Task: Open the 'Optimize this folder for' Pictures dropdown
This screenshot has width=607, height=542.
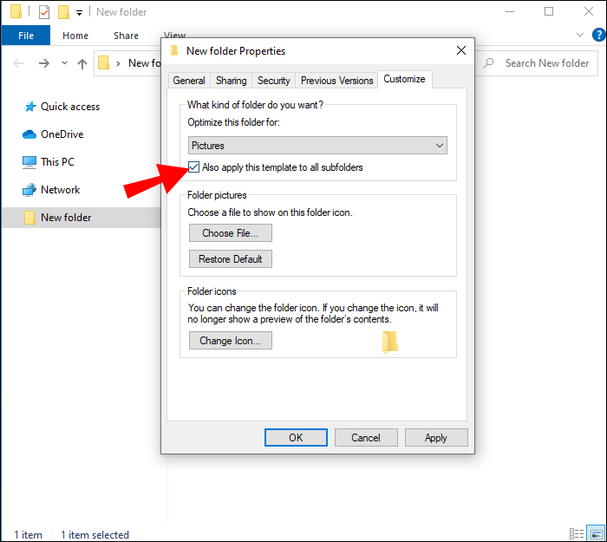Action: pos(317,146)
